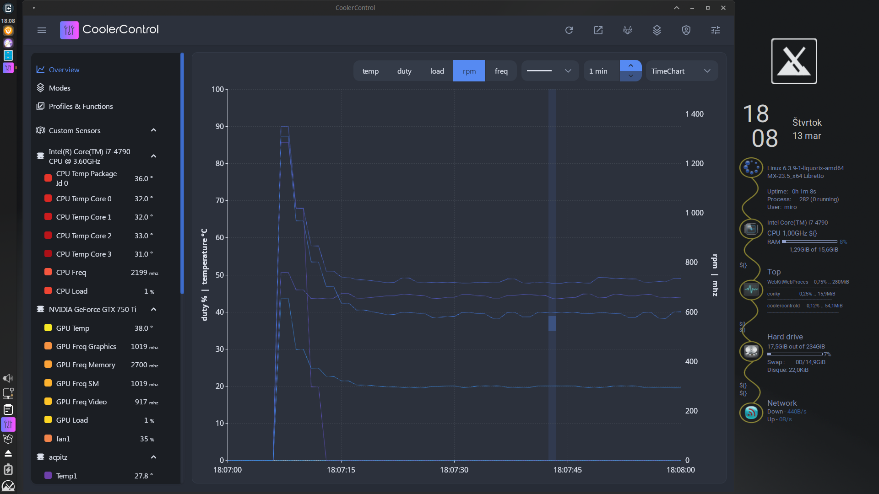
Task: Open the display settings icon in dock
Action: (8, 393)
